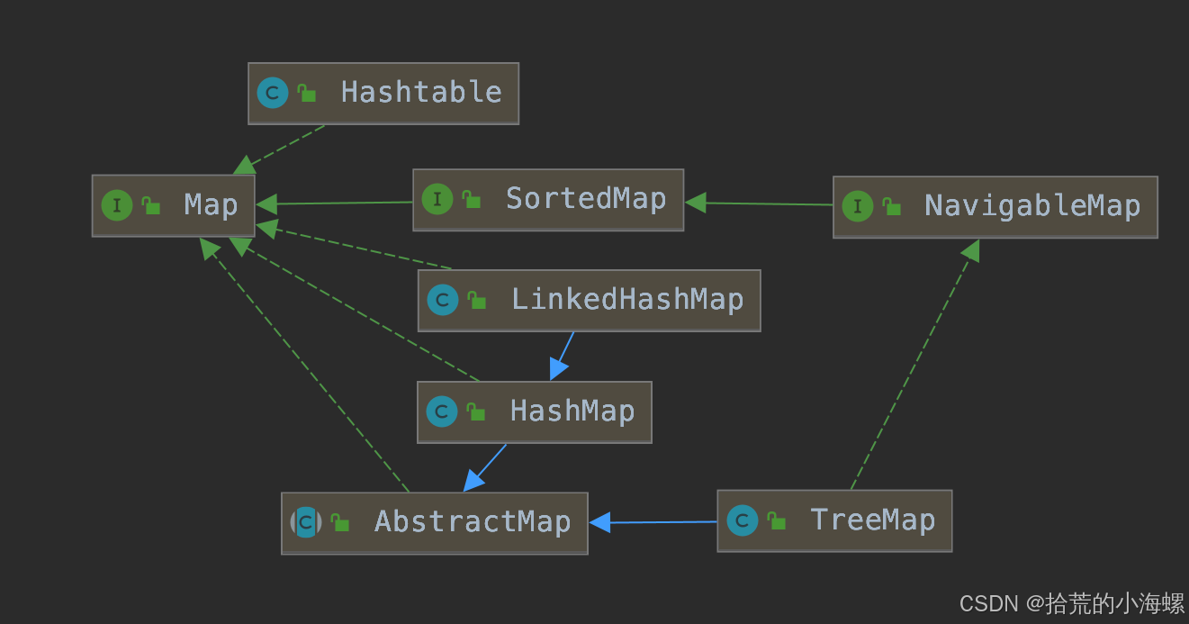Image resolution: width=1189 pixels, height=624 pixels.
Task: Select the TreeMap node label
Action: coord(872,520)
